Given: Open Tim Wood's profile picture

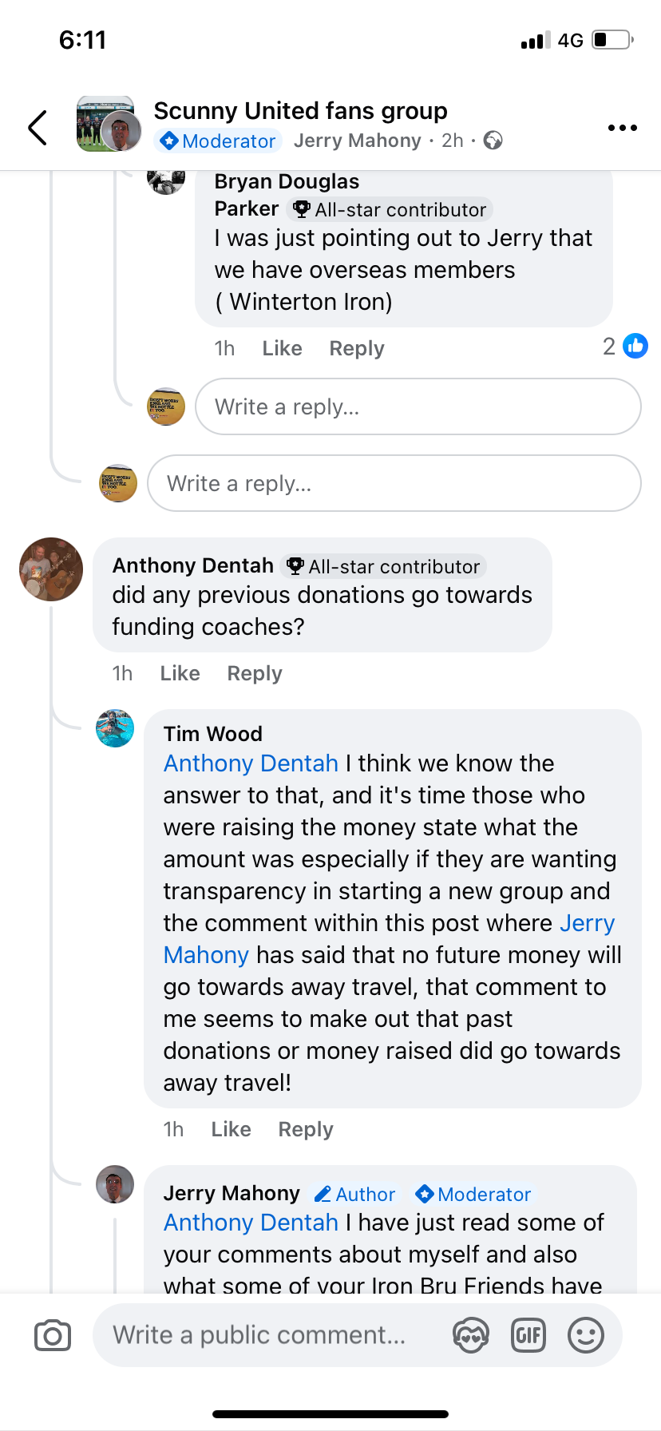Looking at the screenshot, I should click(115, 728).
